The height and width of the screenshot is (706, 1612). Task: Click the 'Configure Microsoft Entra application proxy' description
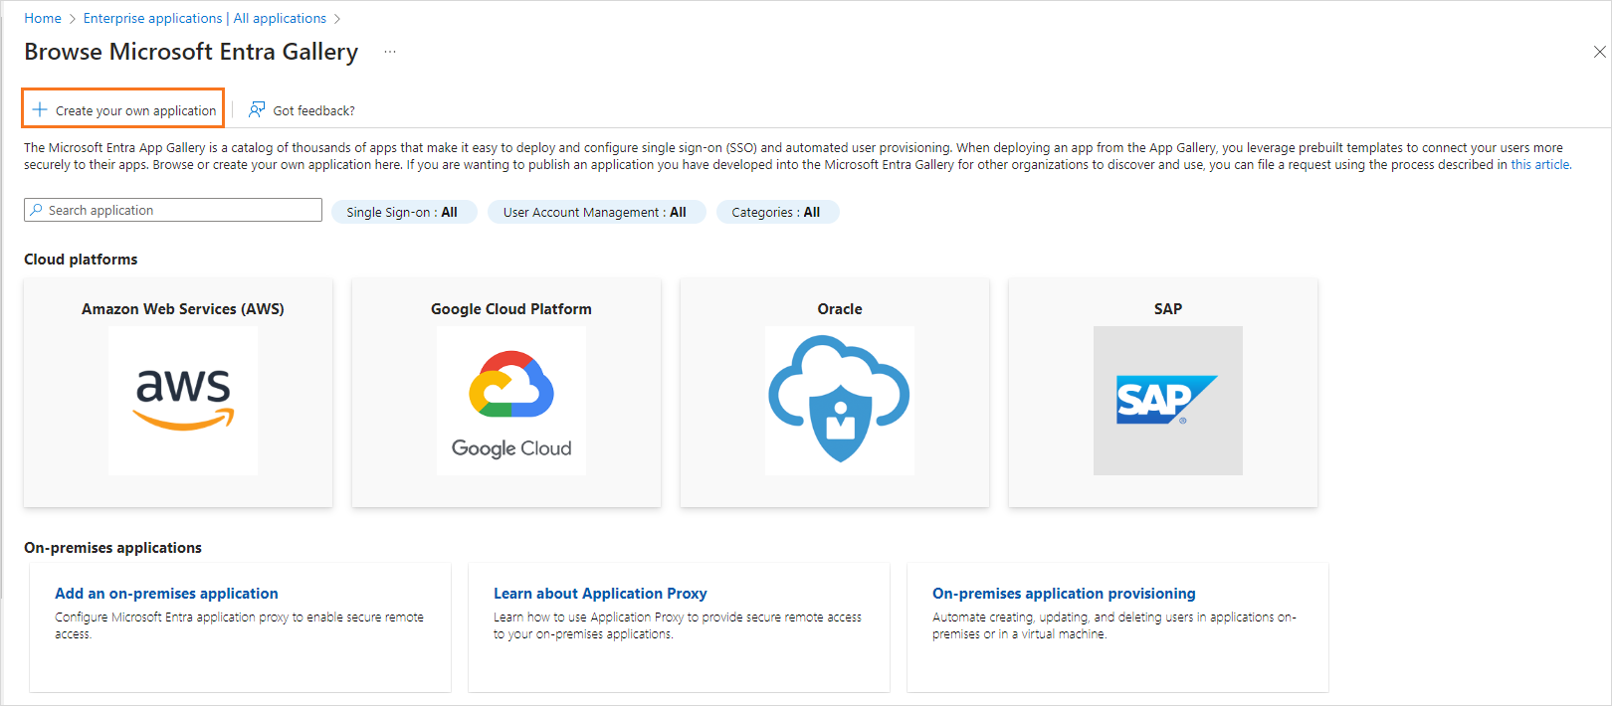pos(239,625)
